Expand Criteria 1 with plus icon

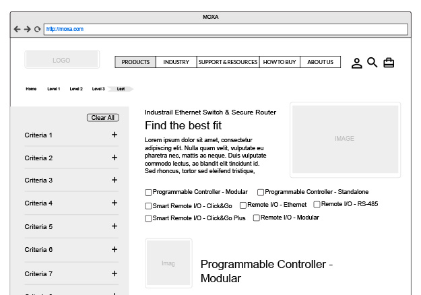click(115, 135)
